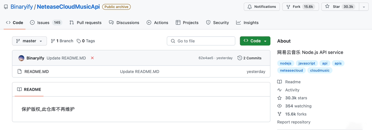
Task: Star the repository with the Star button
Action: click(340, 7)
